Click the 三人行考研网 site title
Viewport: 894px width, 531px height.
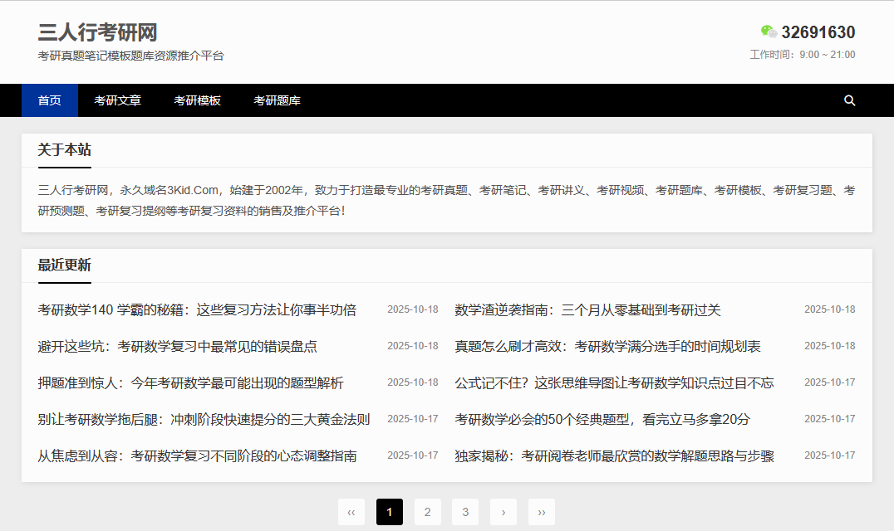(97, 32)
